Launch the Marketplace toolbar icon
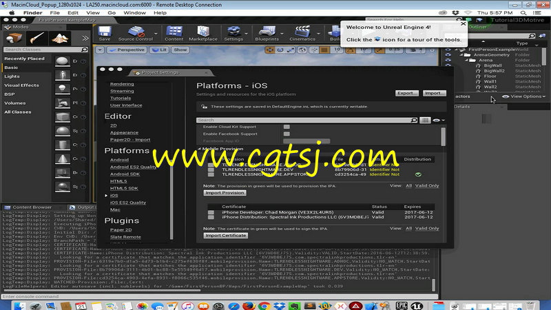Screen dimensions: 551x310 (203, 34)
